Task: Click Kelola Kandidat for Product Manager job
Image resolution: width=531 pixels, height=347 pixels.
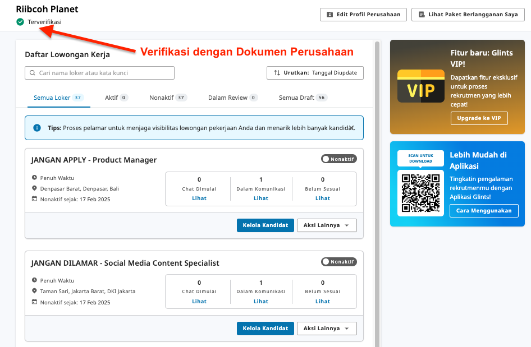Action: (x=265, y=225)
